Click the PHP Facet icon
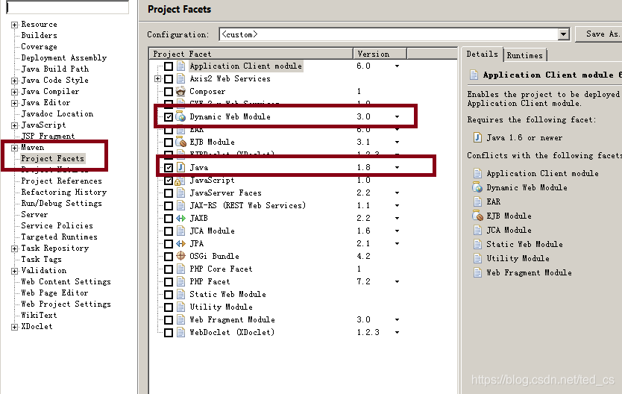Image resolution: width=622 pixels, height=394 pixels. (x=181, y=282)
